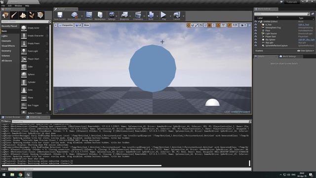316x178 pixels.
Task: Select the Geometry category in Modes panel
Action: (6, 51)
